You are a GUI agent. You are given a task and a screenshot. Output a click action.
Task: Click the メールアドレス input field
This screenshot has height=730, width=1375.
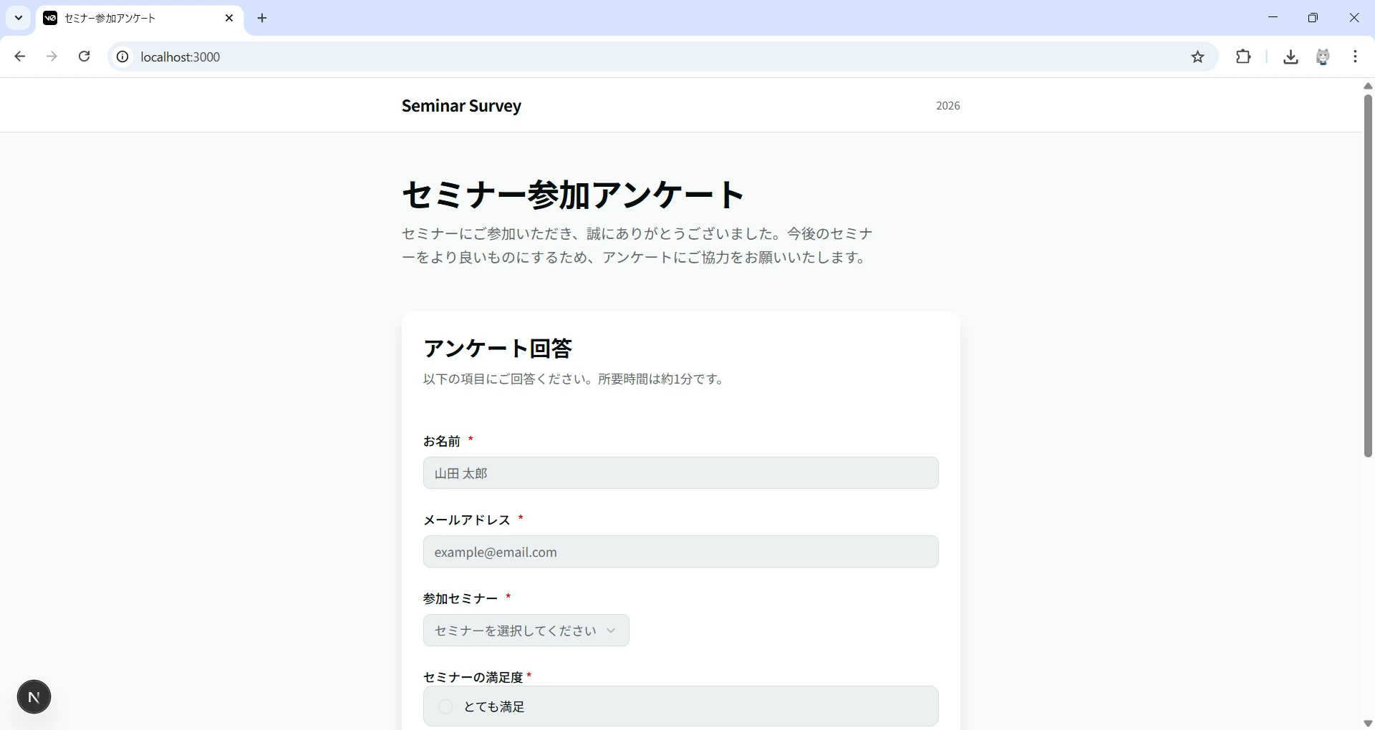click(x=680, y=552)
